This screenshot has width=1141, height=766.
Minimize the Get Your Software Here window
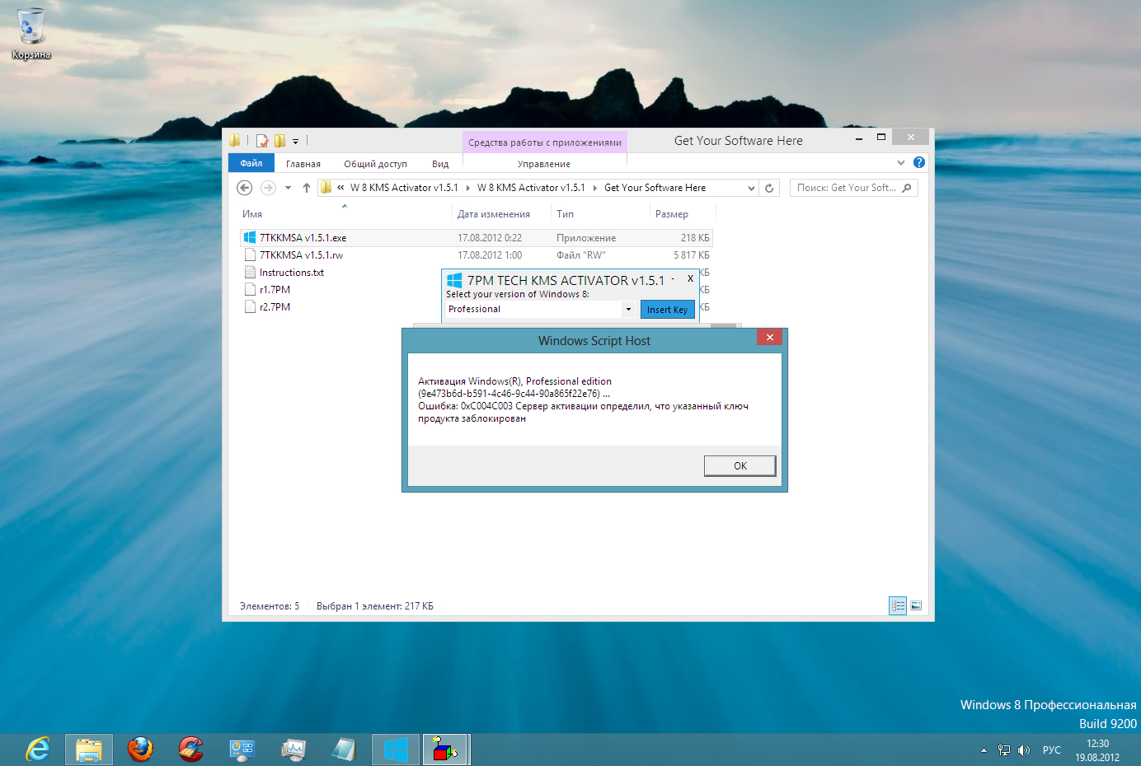[858, 138]
